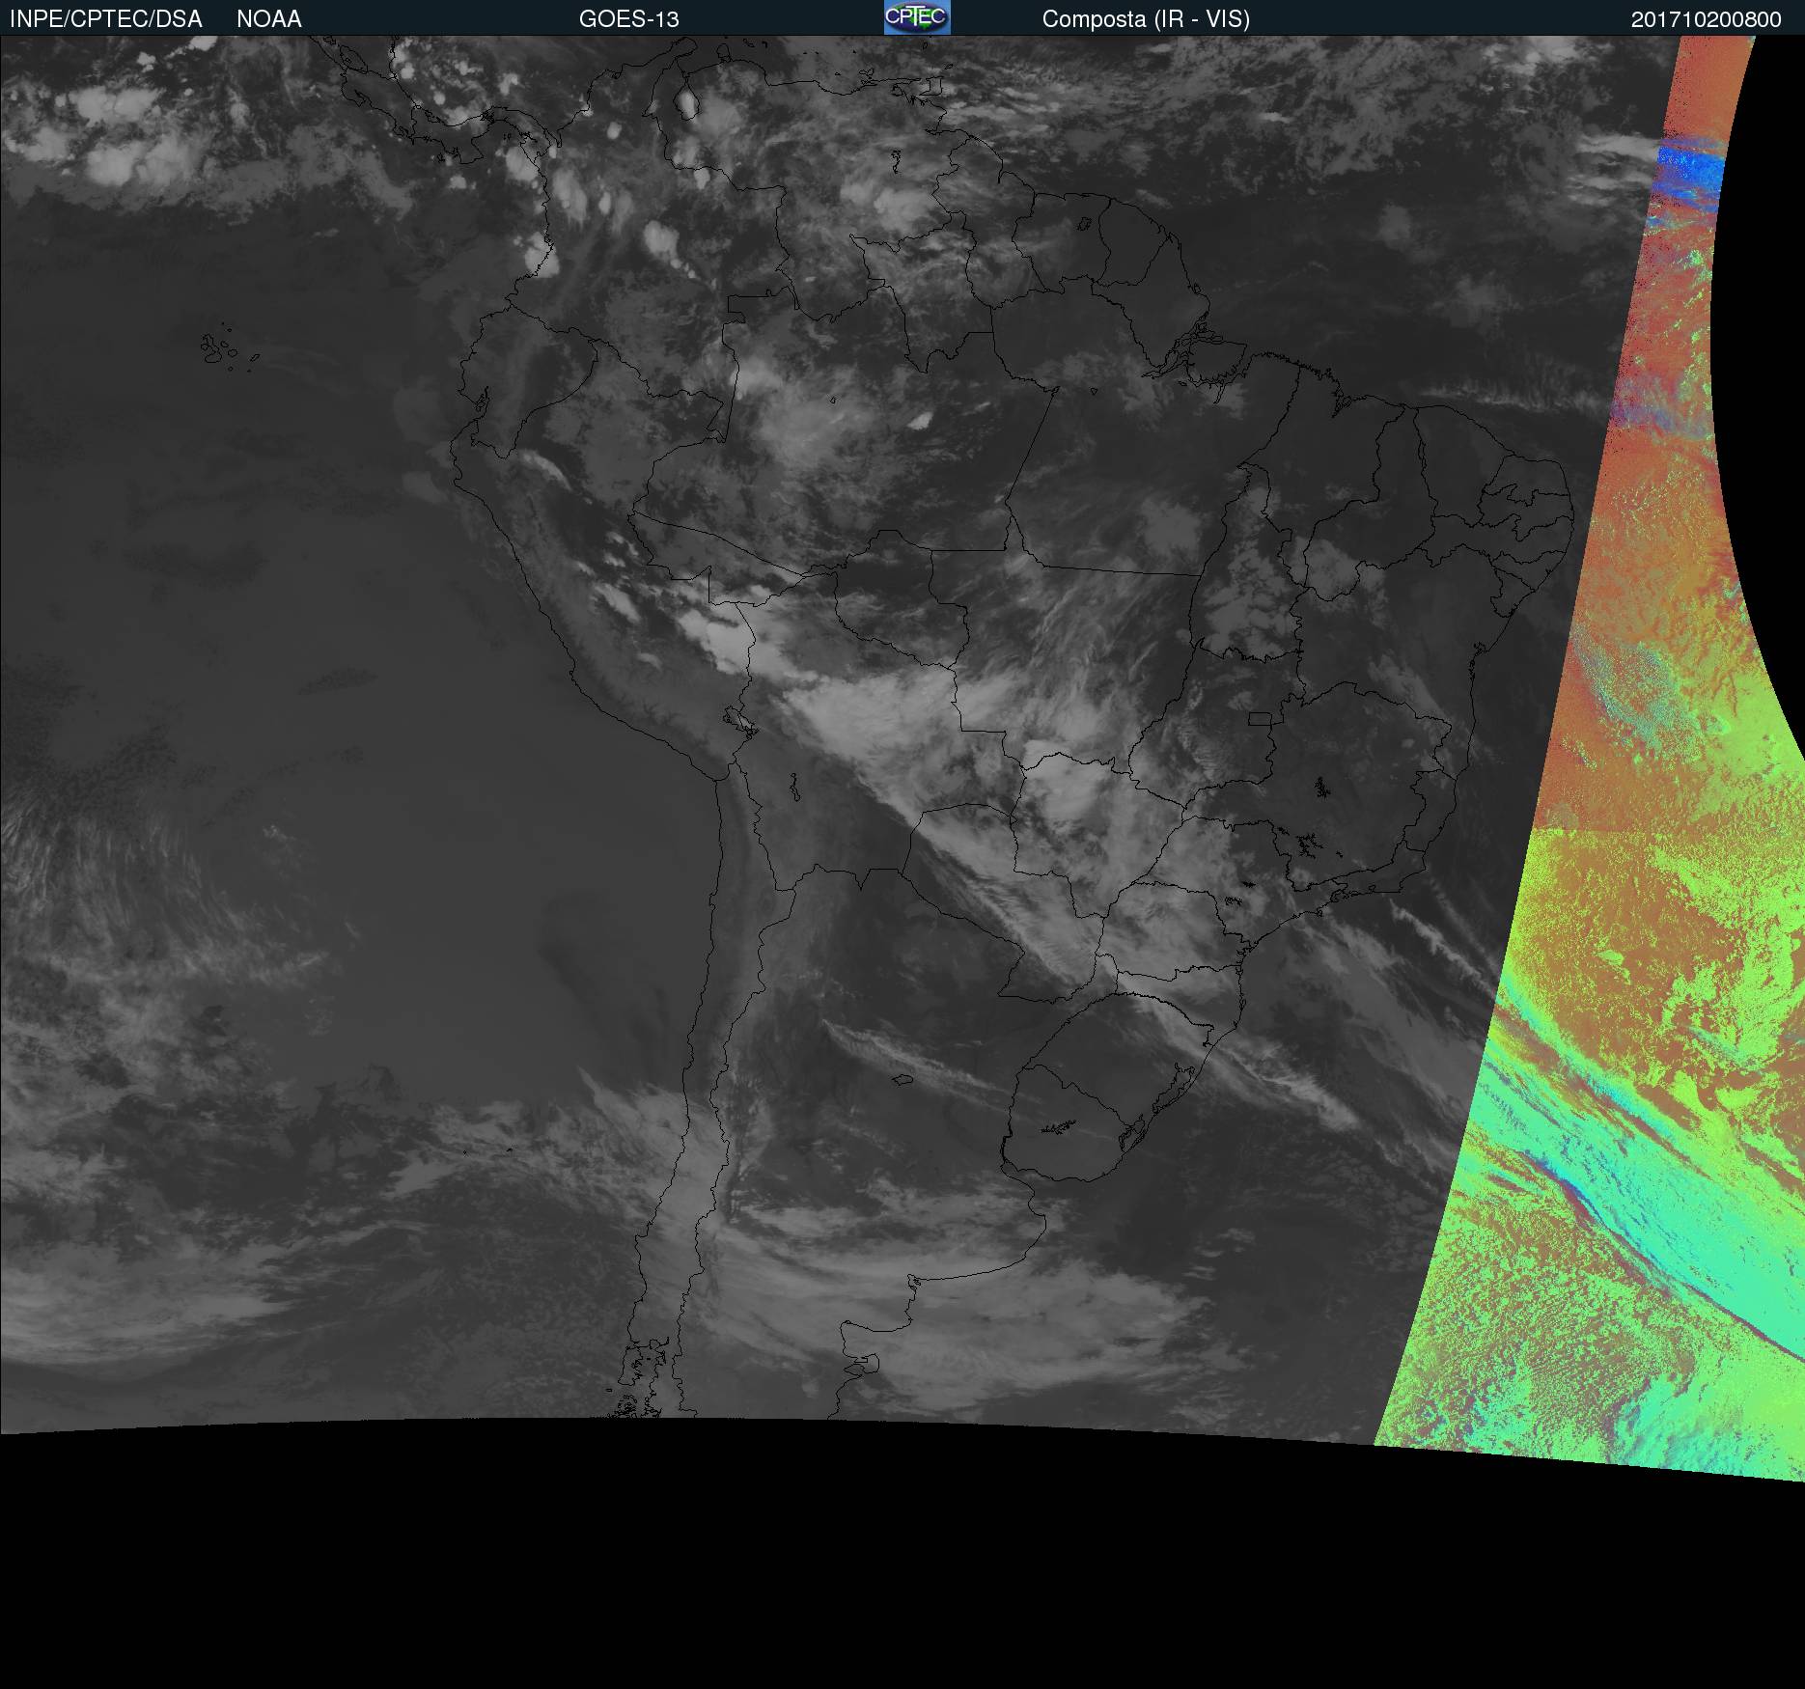Click the cyan band in colored swath
Image resolution: width=1805 pixels, height=1689 pixels.
[x=1641, y=1206]
